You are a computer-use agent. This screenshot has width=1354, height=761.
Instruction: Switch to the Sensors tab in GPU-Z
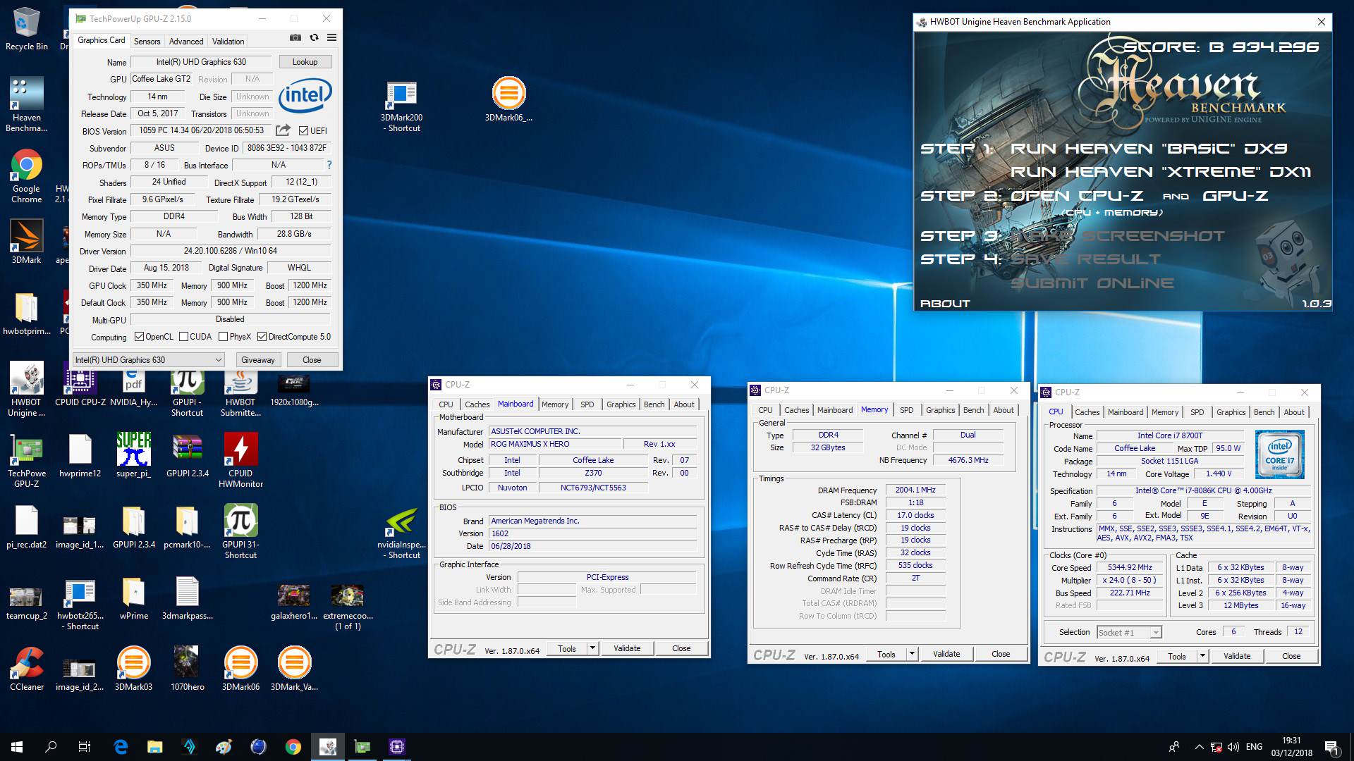[x=147, y=42]
